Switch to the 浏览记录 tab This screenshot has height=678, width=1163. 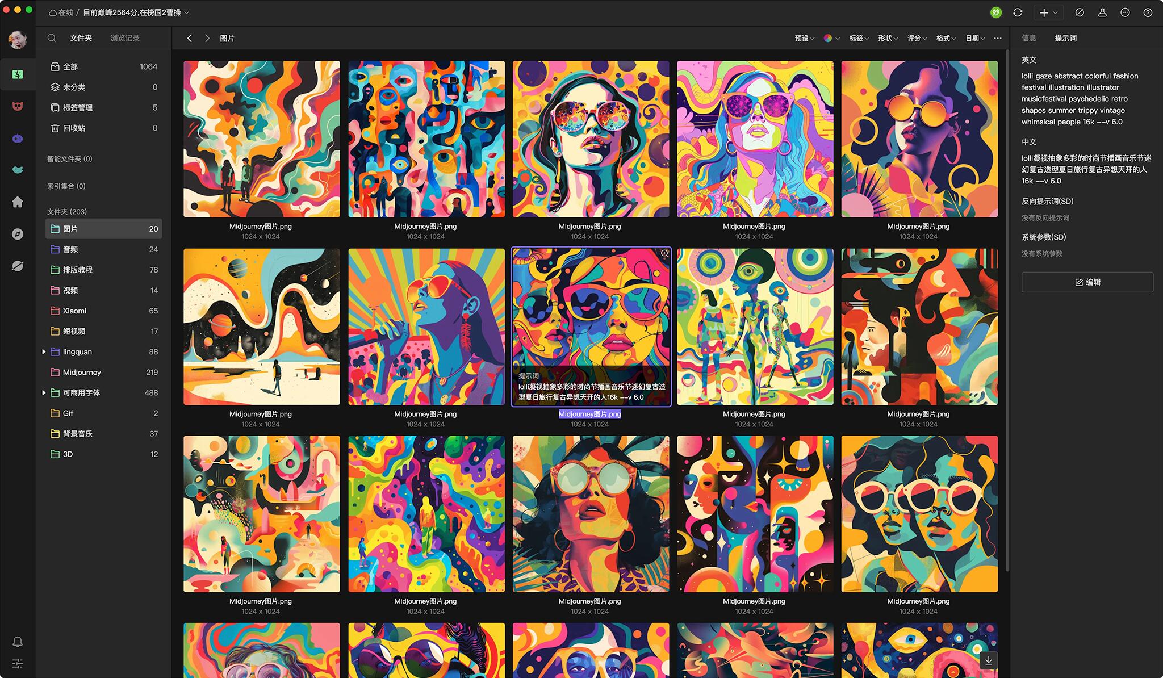[124, 38]
